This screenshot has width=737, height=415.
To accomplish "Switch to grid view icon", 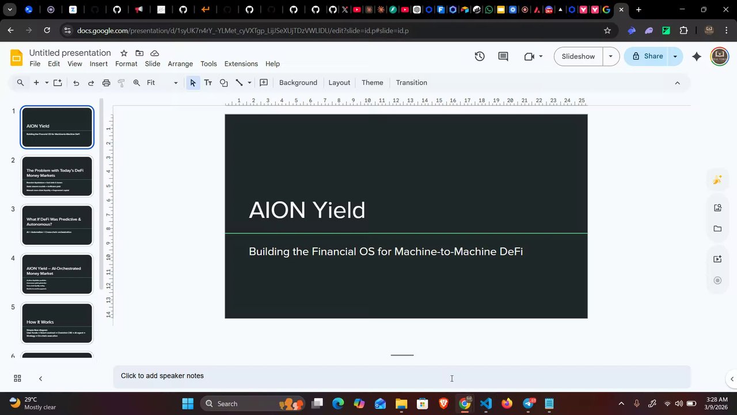I will tap(17, 379).
